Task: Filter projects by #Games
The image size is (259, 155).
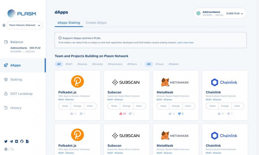Action: point(82,64)
